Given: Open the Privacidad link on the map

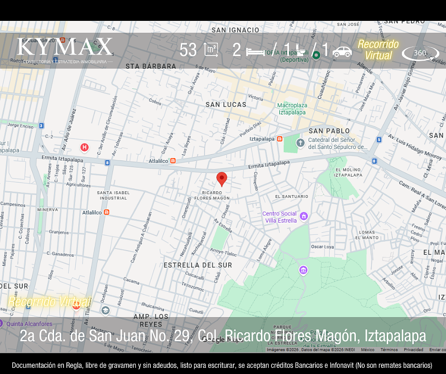Looking at the screenshot, I should tap(413, 350).
